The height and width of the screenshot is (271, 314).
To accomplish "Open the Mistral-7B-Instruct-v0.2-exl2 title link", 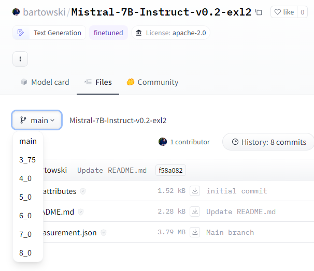I will pyautogui.click(x=161, y=12).
